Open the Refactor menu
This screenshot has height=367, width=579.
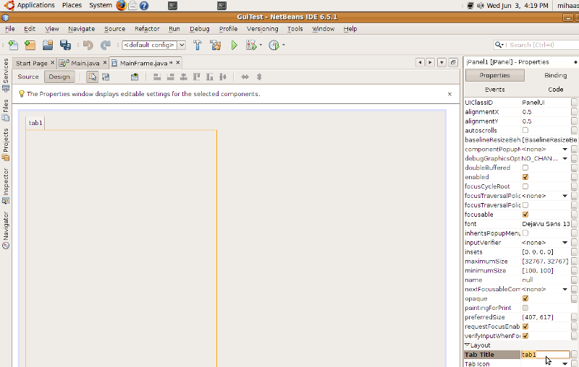coord(147,29)
